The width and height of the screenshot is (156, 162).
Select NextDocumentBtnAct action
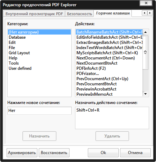tap(109, 63)
